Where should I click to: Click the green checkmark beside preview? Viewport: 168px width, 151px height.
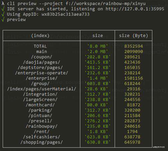coord(3,19)
